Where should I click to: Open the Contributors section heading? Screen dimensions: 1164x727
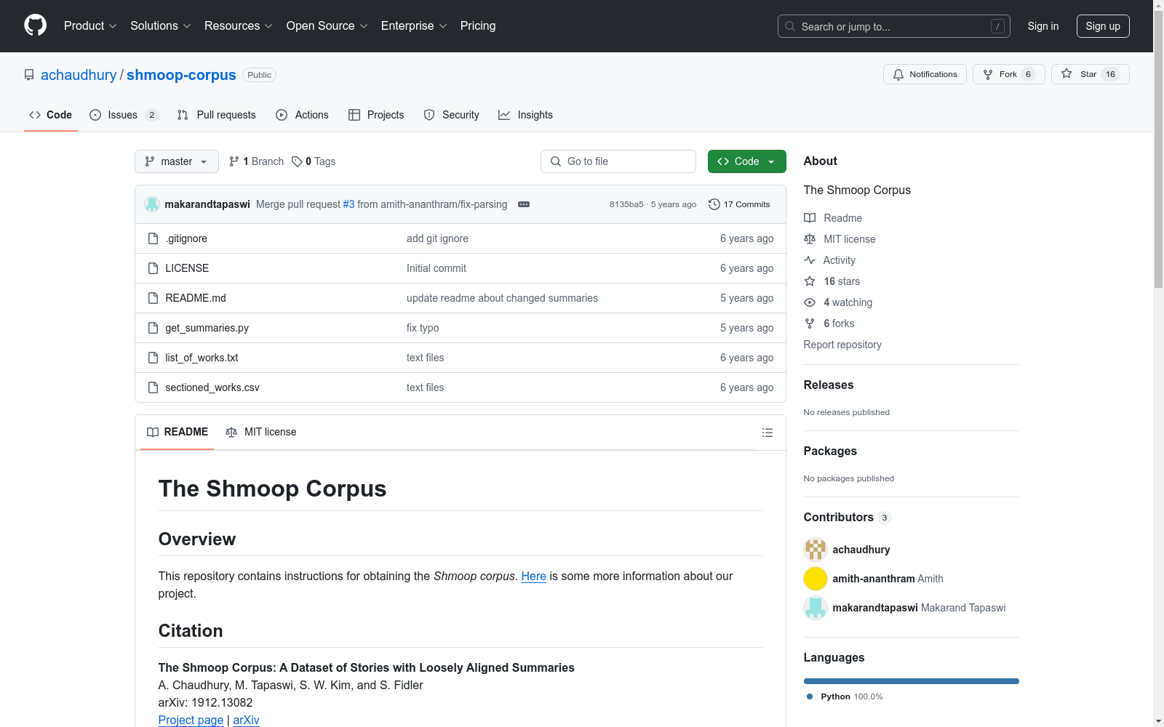[848, 518]
